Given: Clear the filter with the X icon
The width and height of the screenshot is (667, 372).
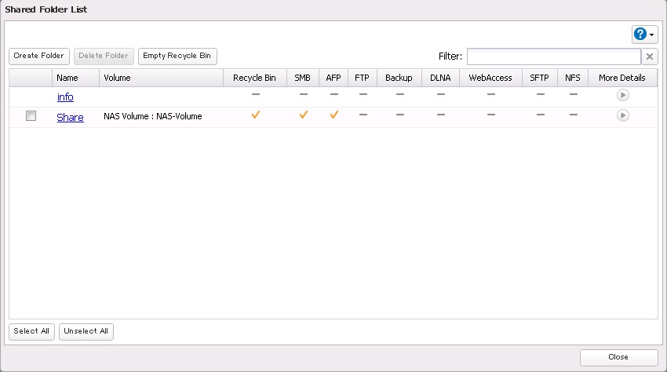Looking at the screenshot, I should pyautogui.click(x=650, y=57).
